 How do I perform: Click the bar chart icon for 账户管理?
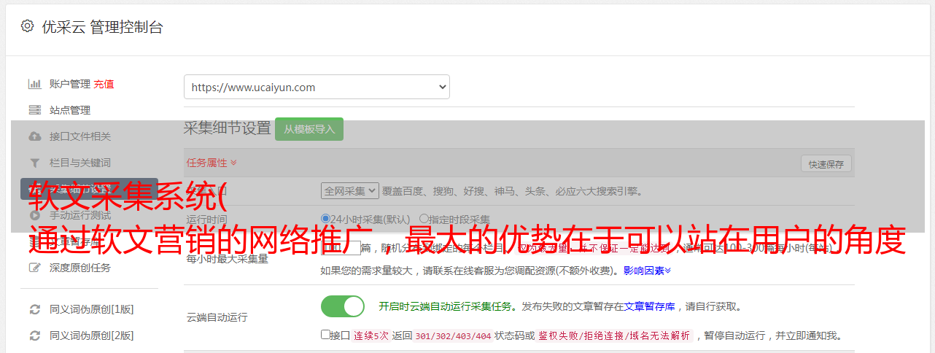[x=34, y=84]
